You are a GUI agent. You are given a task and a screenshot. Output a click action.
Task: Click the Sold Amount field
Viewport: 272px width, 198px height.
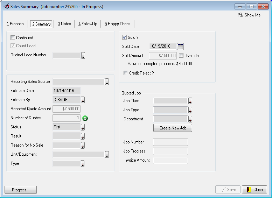pyautogui.click(x=163, y=56)
